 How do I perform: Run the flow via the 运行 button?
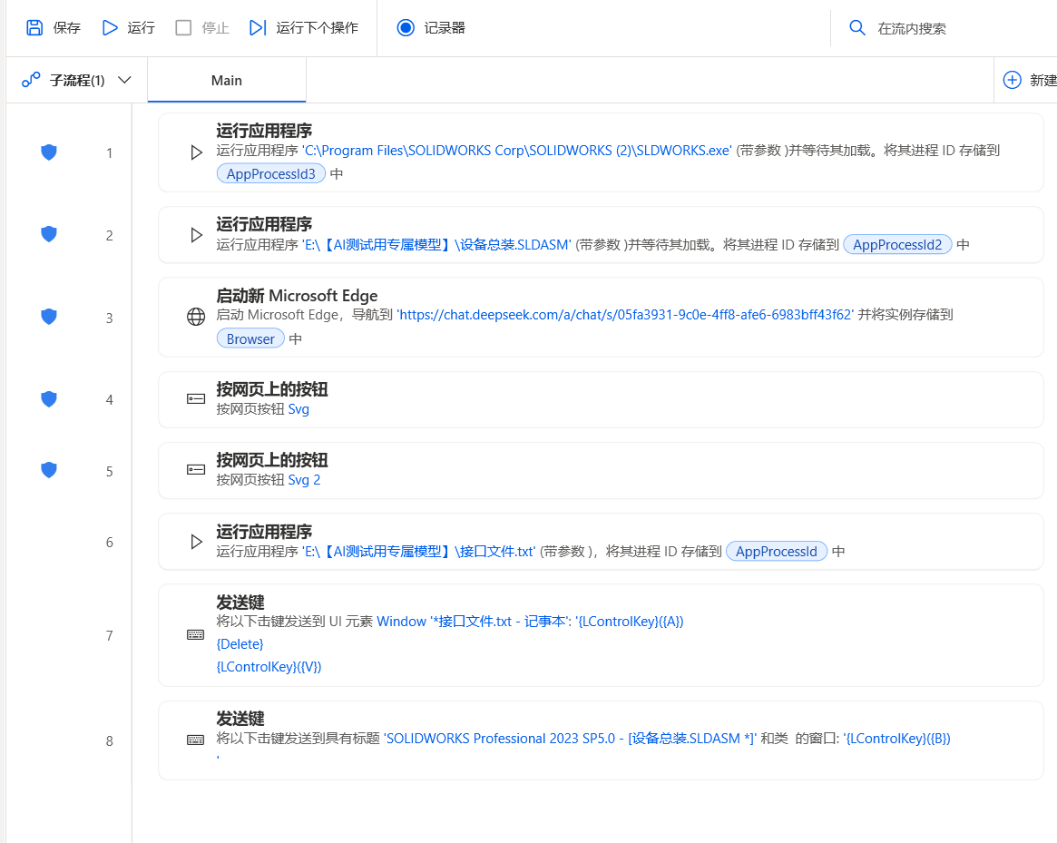(x=128, y=27)
